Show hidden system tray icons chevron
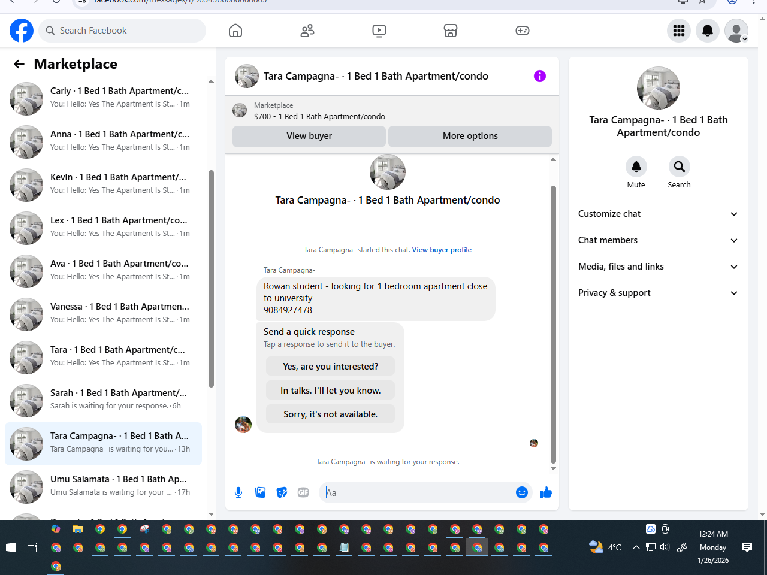The image size is (767, 575). click(636, 547)
